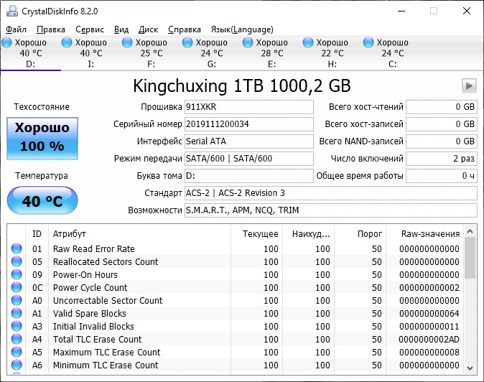Click the Интерфейс field Serial ATA
This screenshot has height=382, width=484.
coord(249,141)
